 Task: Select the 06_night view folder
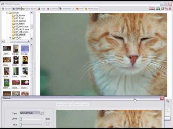22,29
